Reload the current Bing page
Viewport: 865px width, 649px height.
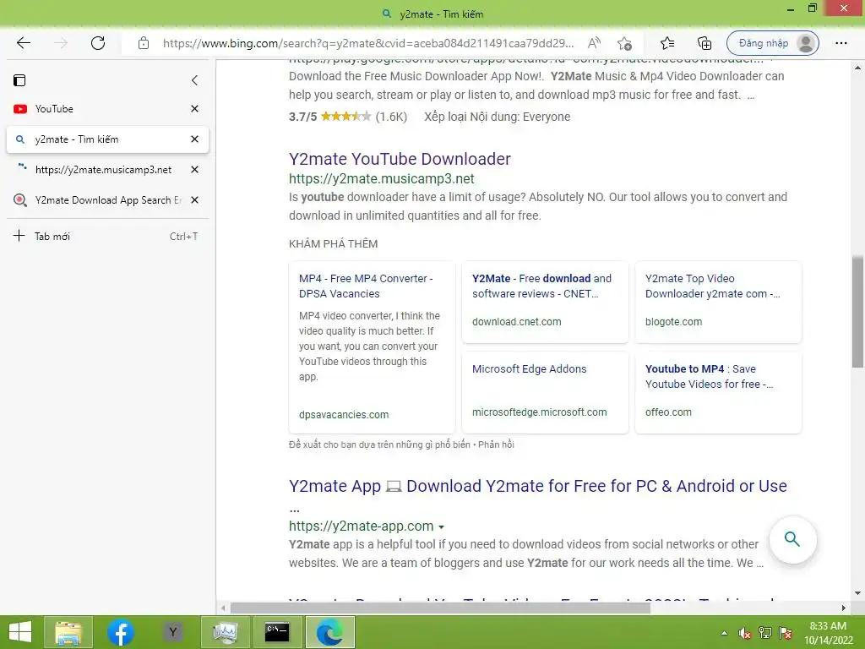[98, 43]
